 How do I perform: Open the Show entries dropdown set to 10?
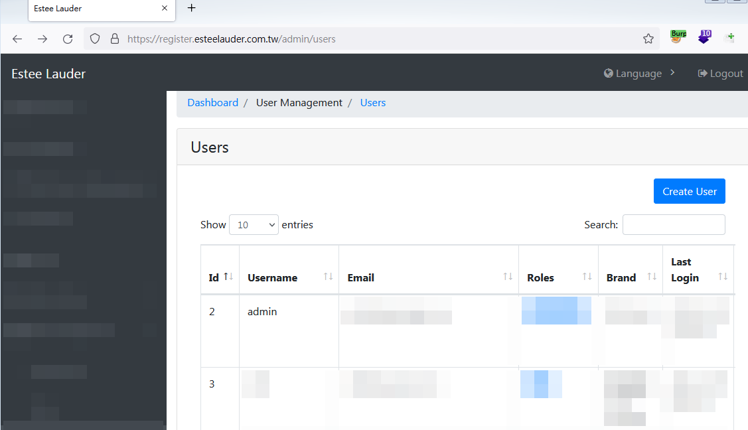[254, 224]
